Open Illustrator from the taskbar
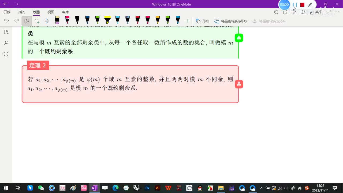Viewport: 343px width, 193px height. click(158, 188)
